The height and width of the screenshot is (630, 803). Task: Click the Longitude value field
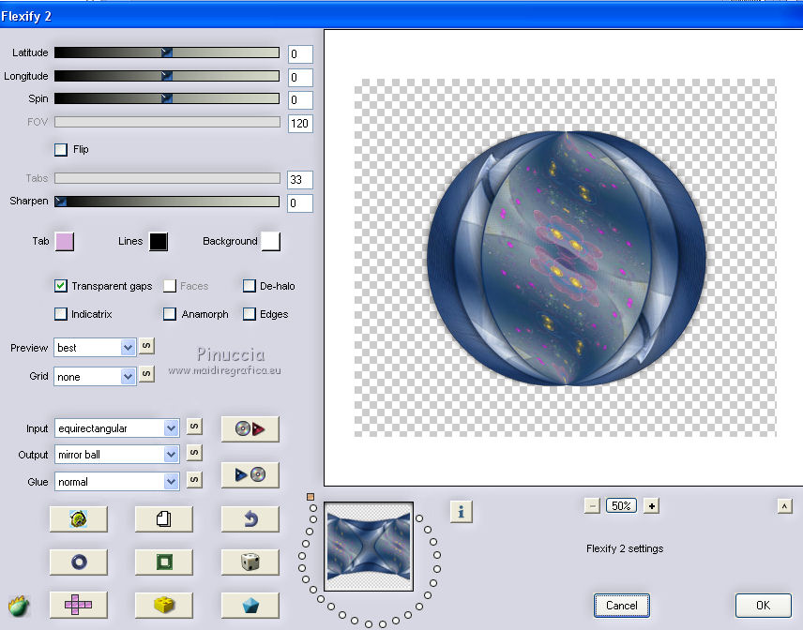click(300, 78)
